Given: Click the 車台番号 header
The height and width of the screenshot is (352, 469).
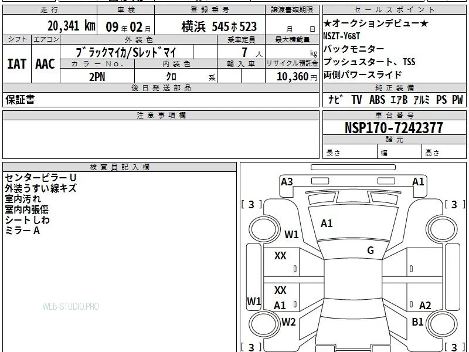Looking at the screenshot, I should click(x=394, y=115).
